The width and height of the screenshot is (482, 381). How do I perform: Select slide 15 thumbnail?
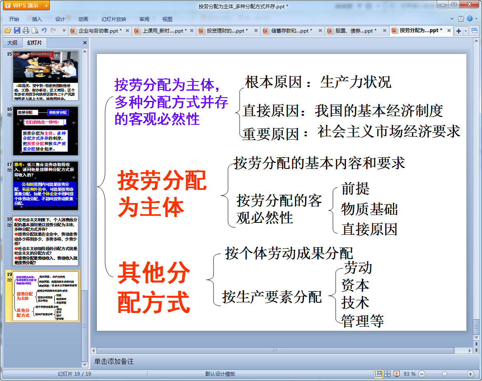coord(45,76)
